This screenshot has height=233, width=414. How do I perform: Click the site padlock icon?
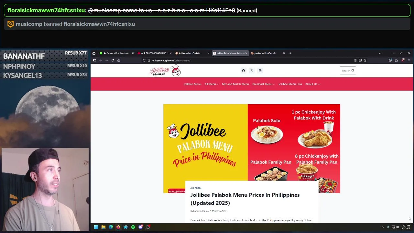pyautogui.click(x=149, y=60)
